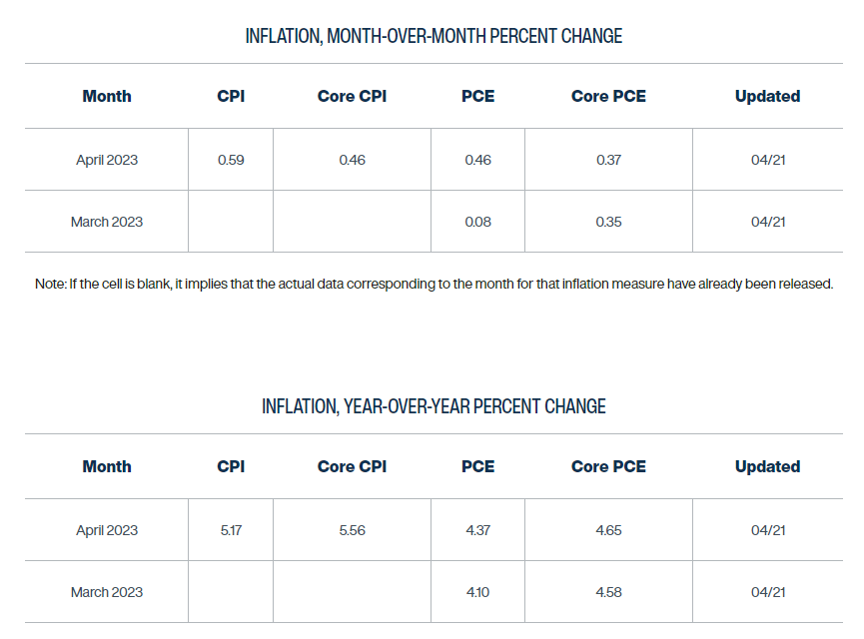
Task: Select April 2023 yearly PCE value 4.37
Action: point(477,530)
